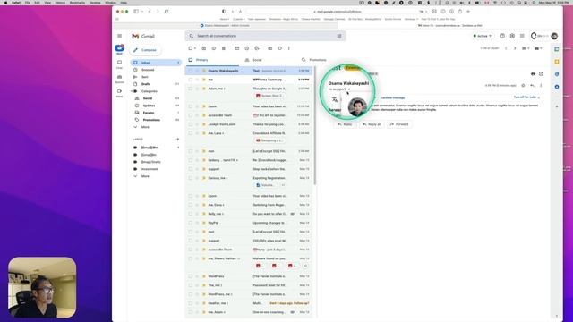Go to older page of conversations
The height and width of the screenshot is (322, 573).
515,48
